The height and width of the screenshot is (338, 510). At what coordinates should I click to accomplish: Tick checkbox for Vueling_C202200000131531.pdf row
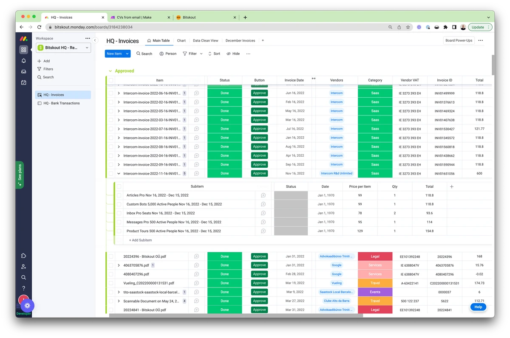(x=111, y=283)
